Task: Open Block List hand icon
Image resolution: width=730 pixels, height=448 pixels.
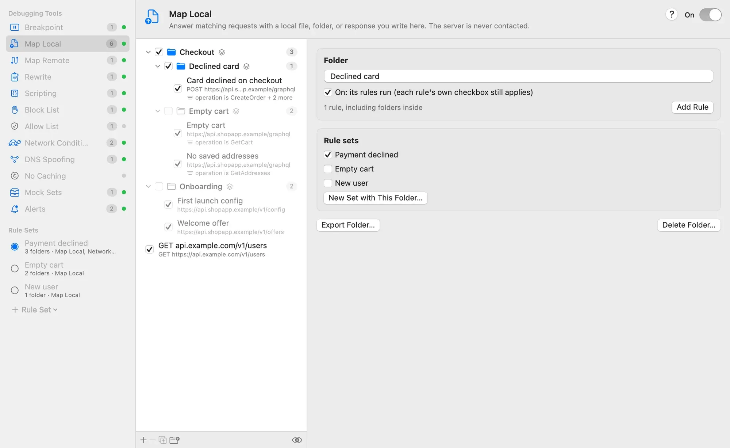Action: coord(15,110)
